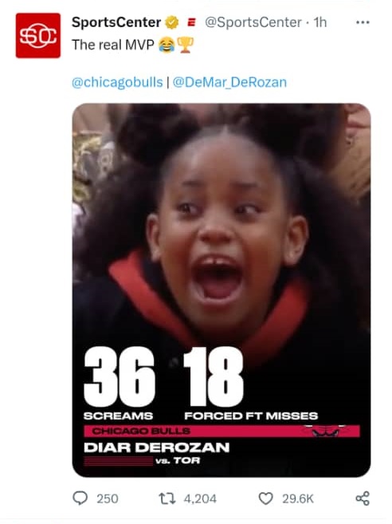The width and height of the screenshot is (392, 524).
Task: Open the screaming fan video thumbnail
Action: pos(221,290)
